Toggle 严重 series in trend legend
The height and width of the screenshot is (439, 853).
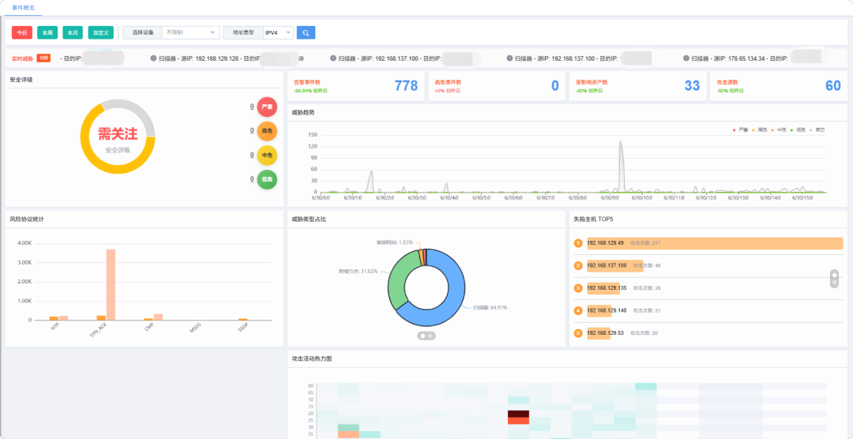click(740, 130)
